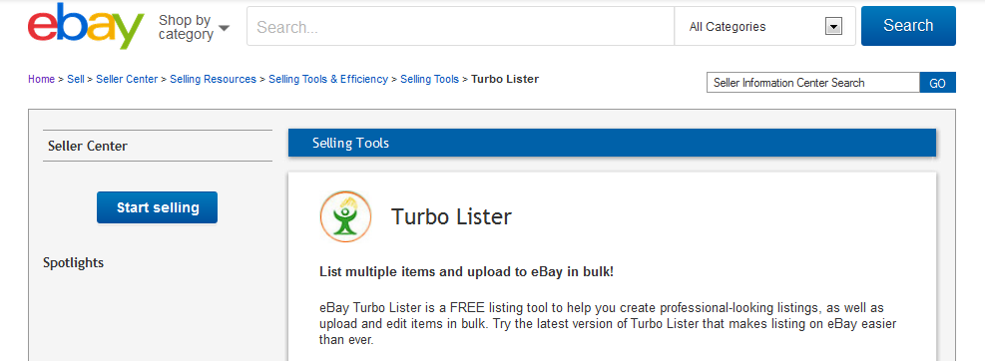This screenshot has width=985, height=361.
Task: Click the Selling Tools blue header bar
Action: [x=612, y=144]
